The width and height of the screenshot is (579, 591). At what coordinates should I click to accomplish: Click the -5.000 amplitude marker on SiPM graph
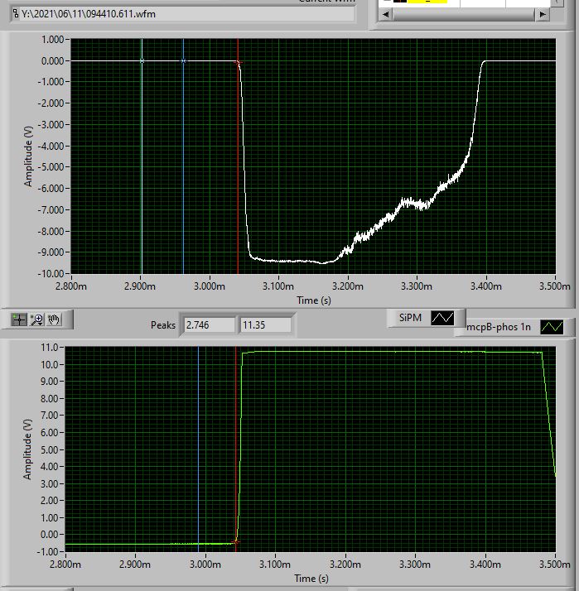tap(51, 166)
